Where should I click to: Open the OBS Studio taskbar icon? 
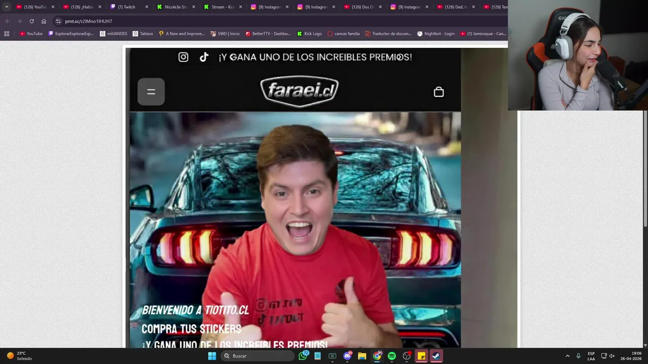[407, 356]
